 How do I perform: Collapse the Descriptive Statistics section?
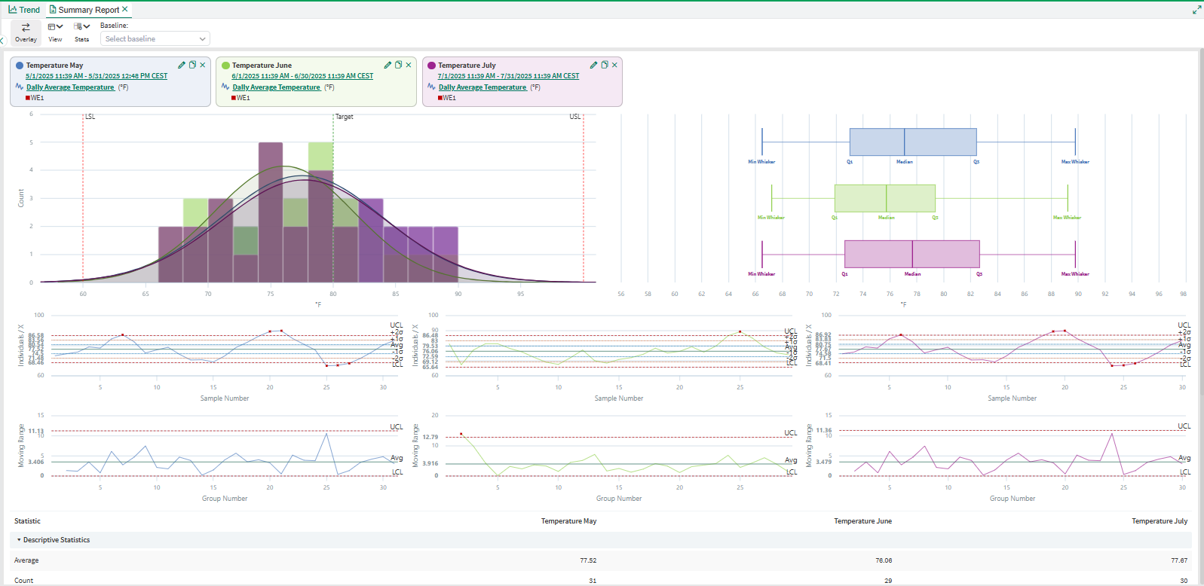(x=19, y=540)
